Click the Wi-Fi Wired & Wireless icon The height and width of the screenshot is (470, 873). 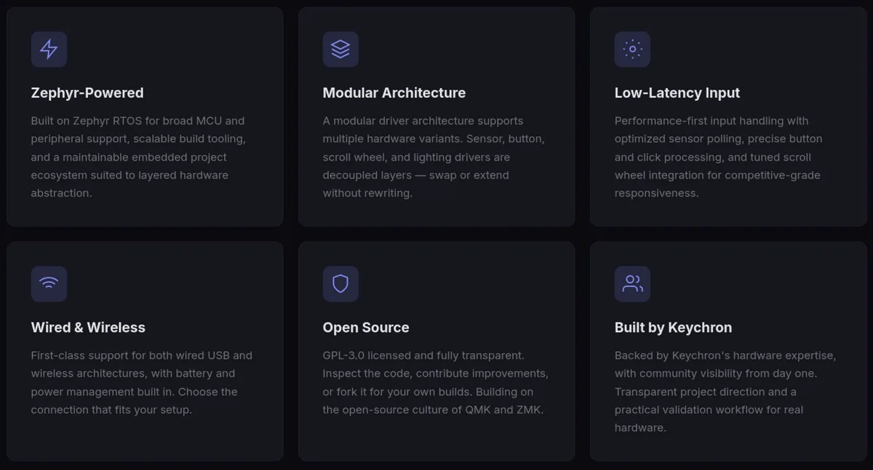click(49, 284)
